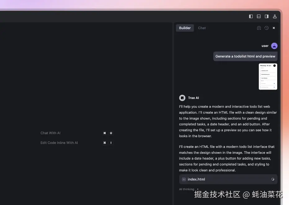Toggle the right sidebar layout icon
The height and width of the screenshot is (205, 289).
266,16
